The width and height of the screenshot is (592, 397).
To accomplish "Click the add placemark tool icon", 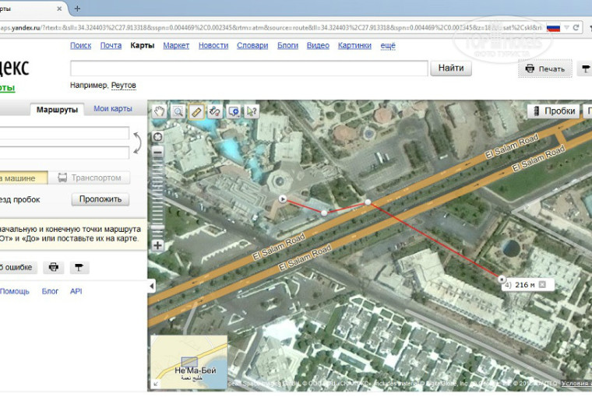I will [233, 111].
